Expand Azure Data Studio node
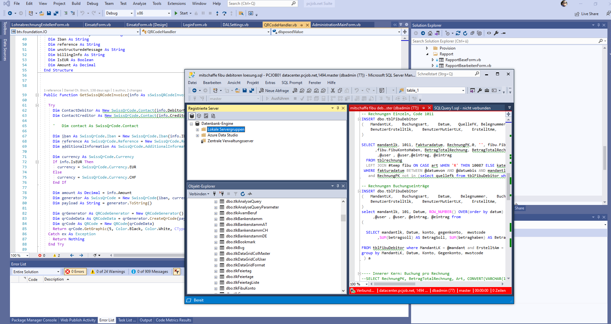 click(197, 135)
